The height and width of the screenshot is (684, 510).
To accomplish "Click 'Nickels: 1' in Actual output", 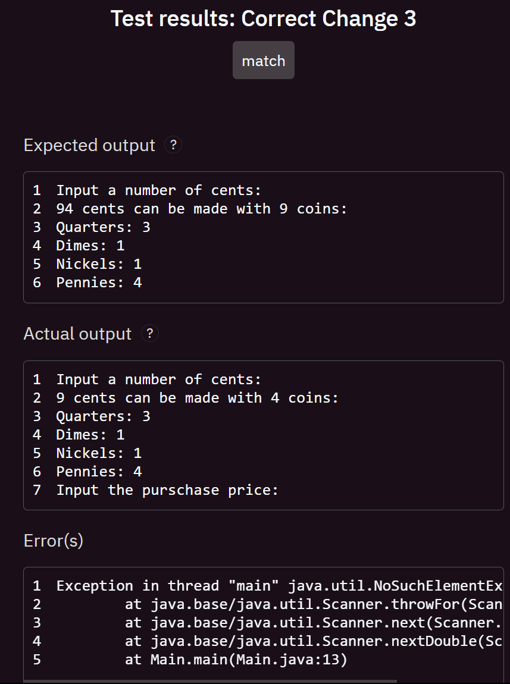I will tap(99, 453).
